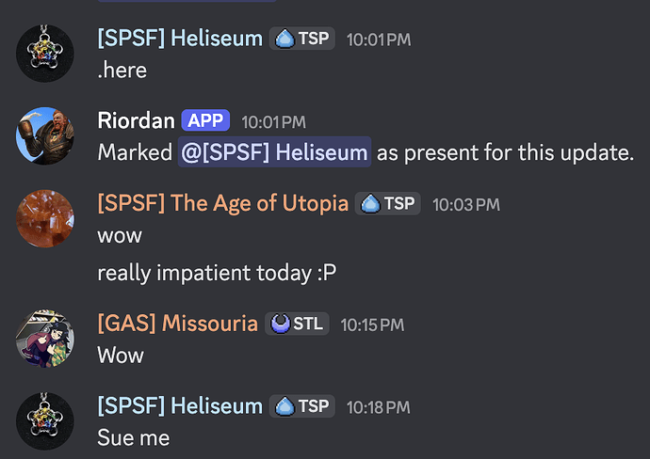Click the "Sue me" message text

tap(131, 437)
